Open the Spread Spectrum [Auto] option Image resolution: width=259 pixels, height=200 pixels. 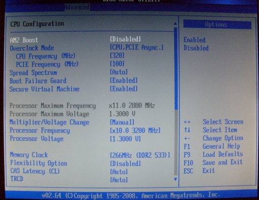point(119,72)
